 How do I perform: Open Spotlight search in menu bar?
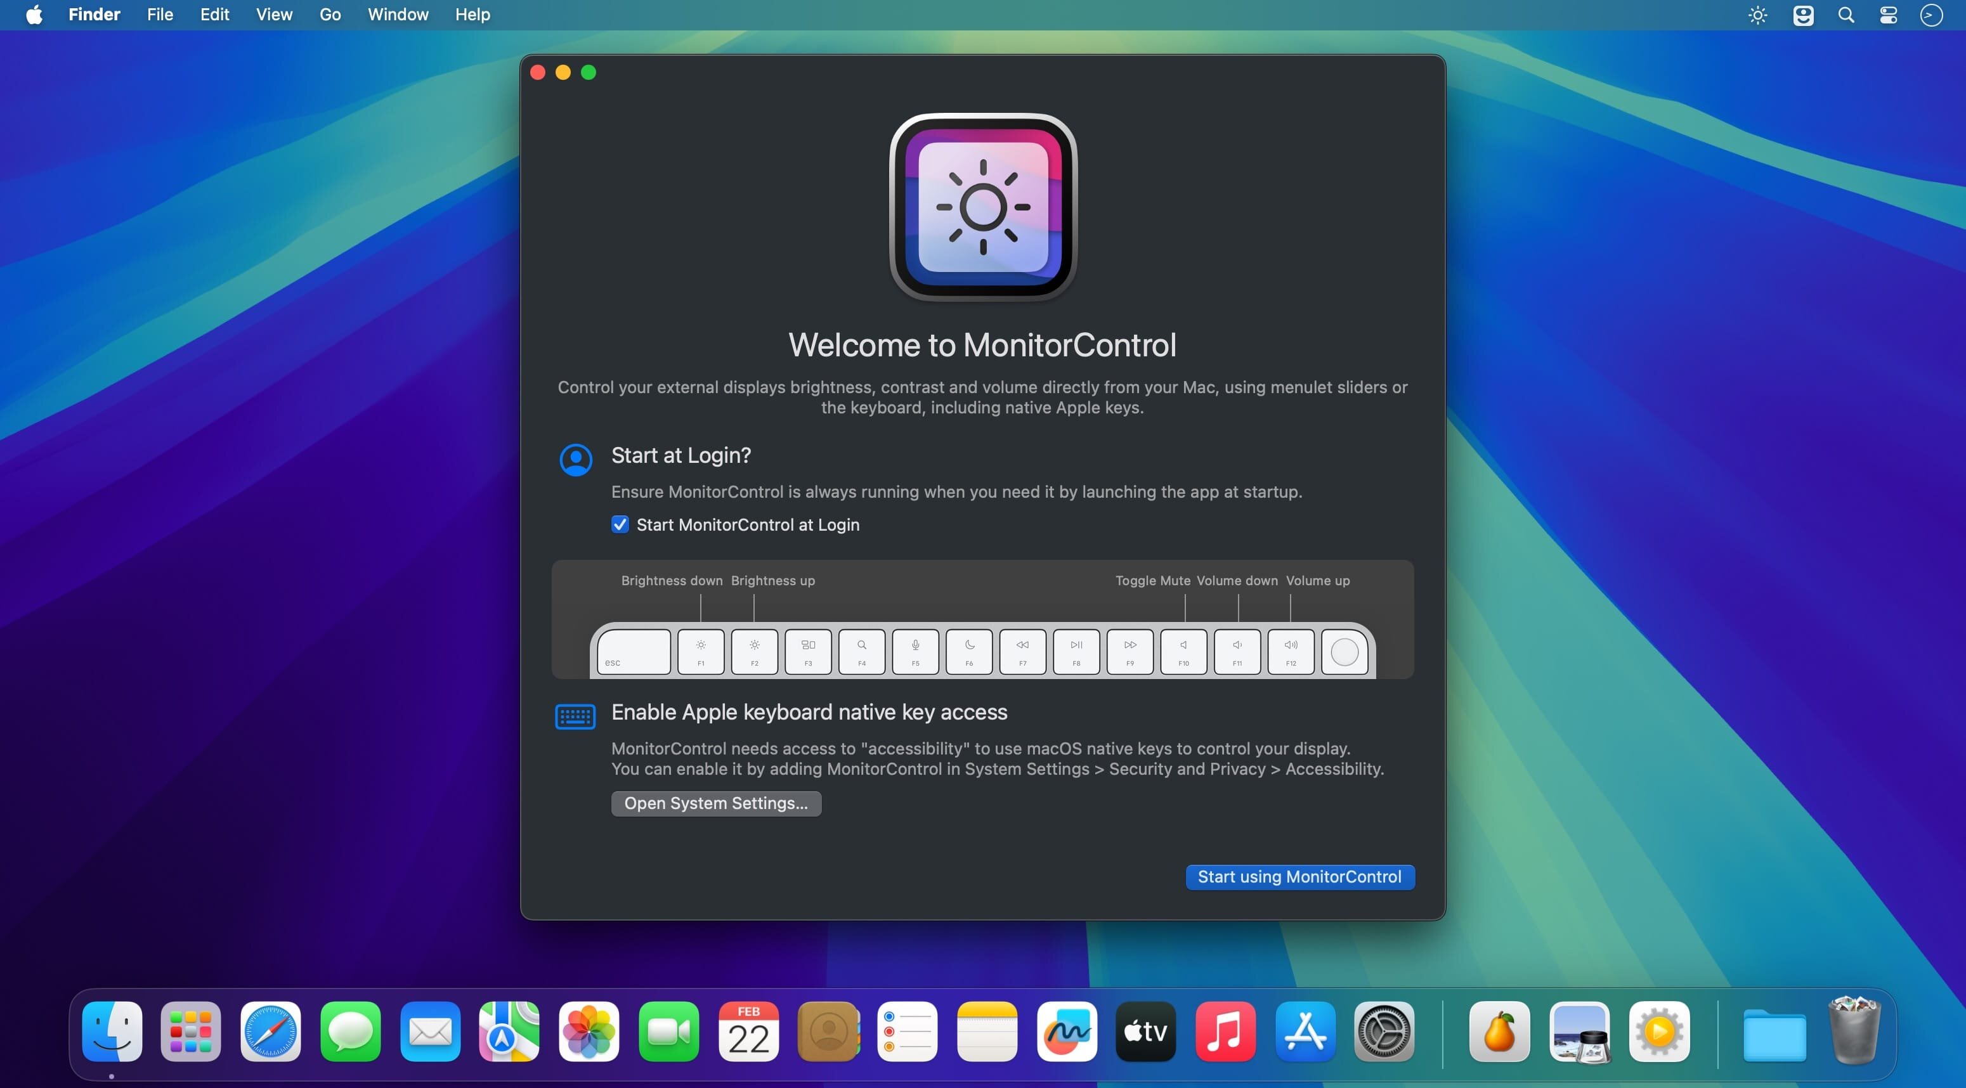pos(1846,15)
